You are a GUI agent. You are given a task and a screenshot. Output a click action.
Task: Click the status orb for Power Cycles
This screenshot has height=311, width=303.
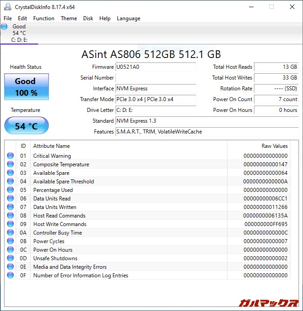[x=10, y=241]
